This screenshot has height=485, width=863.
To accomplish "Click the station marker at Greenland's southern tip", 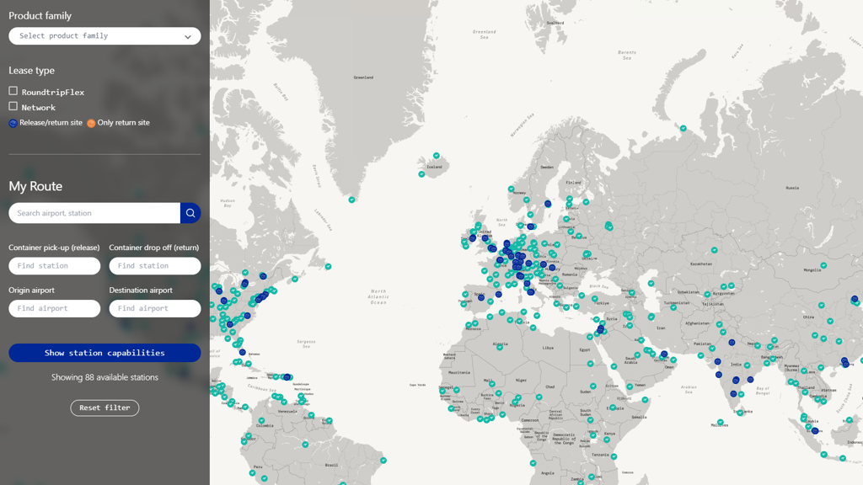I will (351, 200).
